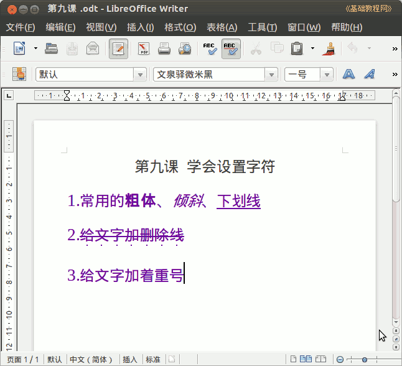Screen dimensions: 402x366
Task: Select book mode view icon
Action: (320, 359)
